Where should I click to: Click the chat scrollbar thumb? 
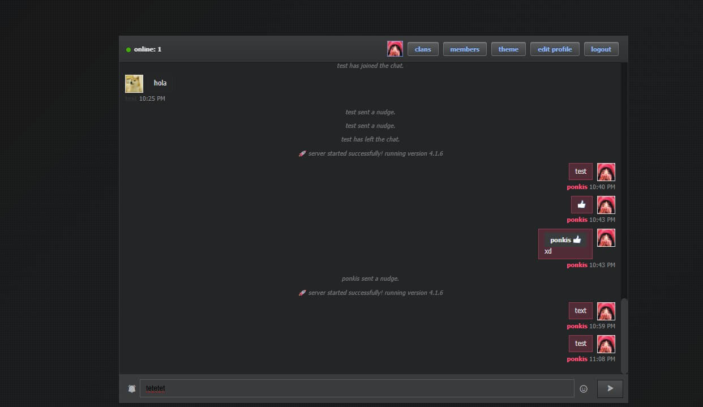click(624, 335)
